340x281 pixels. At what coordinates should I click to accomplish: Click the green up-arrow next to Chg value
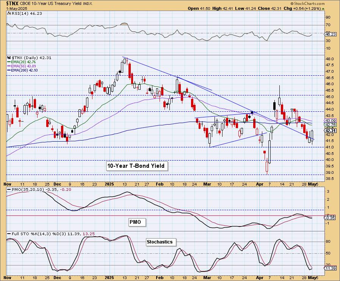(323, 9)
